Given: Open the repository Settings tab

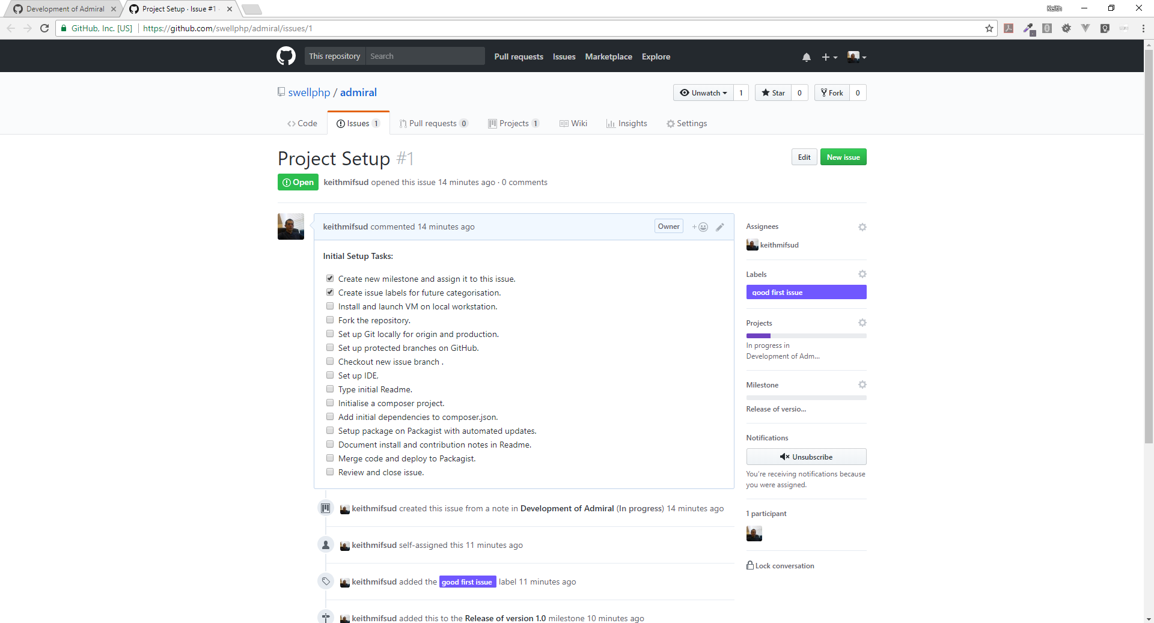Looking at the screenshot, I should 686,123.
